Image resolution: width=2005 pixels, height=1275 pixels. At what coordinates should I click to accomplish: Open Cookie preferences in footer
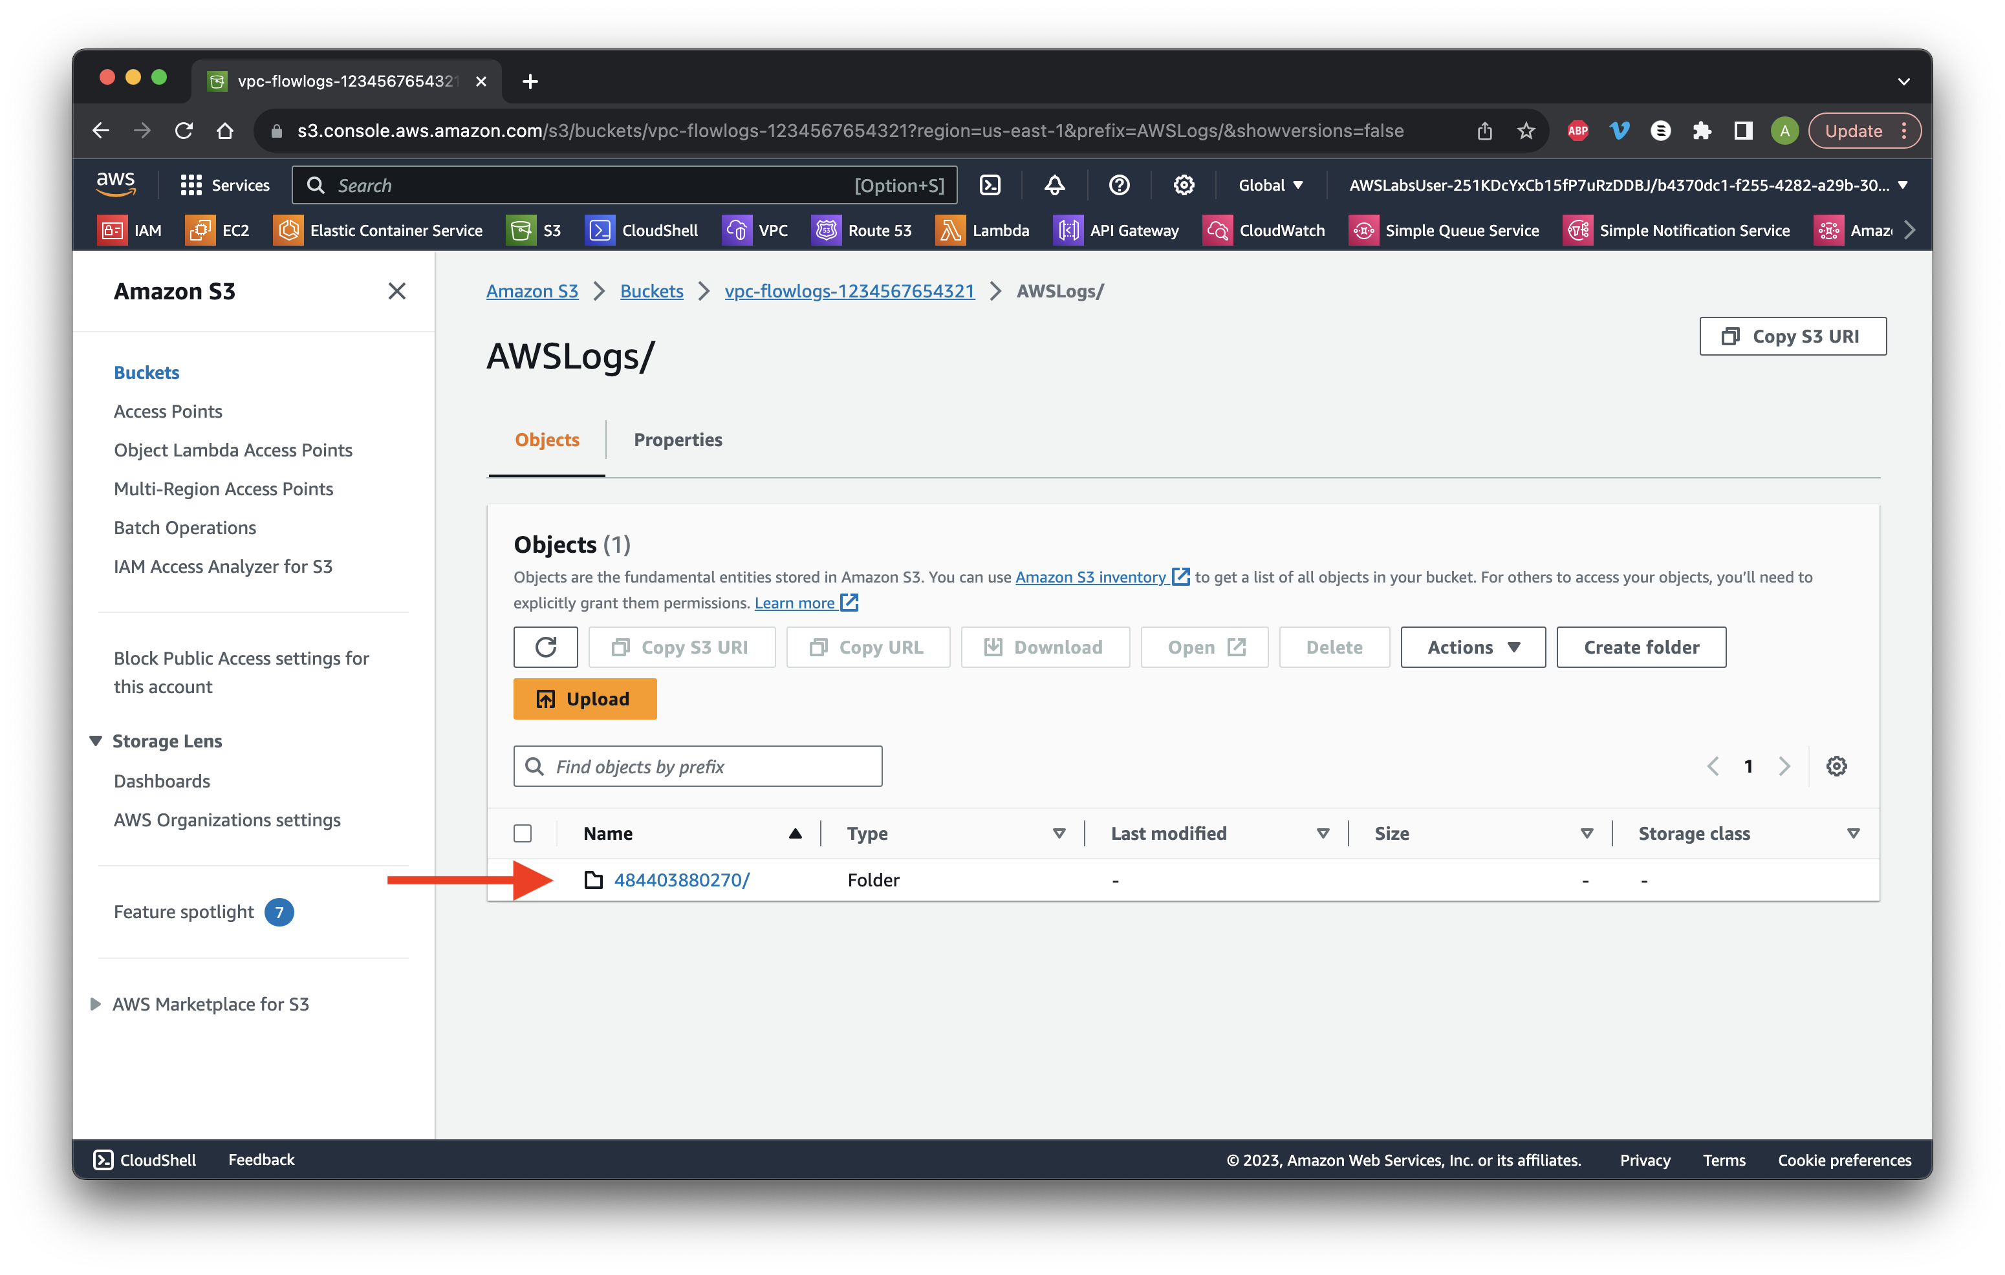point(1843,1159)
